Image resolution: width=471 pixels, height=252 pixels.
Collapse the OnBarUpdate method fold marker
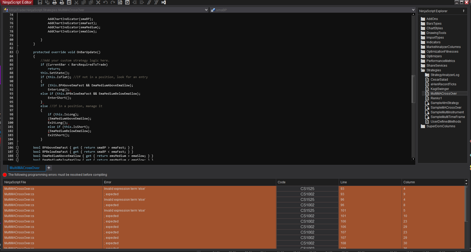click(x=17, y=52)
